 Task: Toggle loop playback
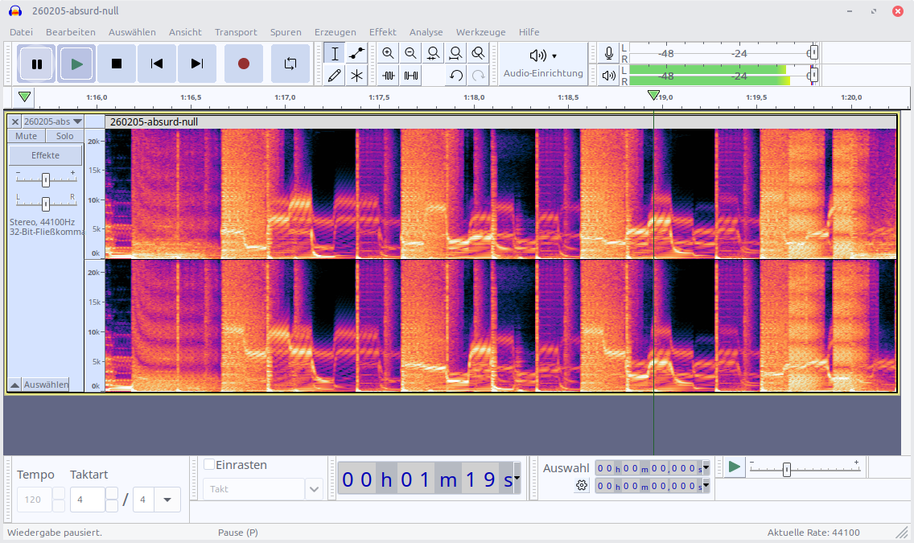click(290, 64)
